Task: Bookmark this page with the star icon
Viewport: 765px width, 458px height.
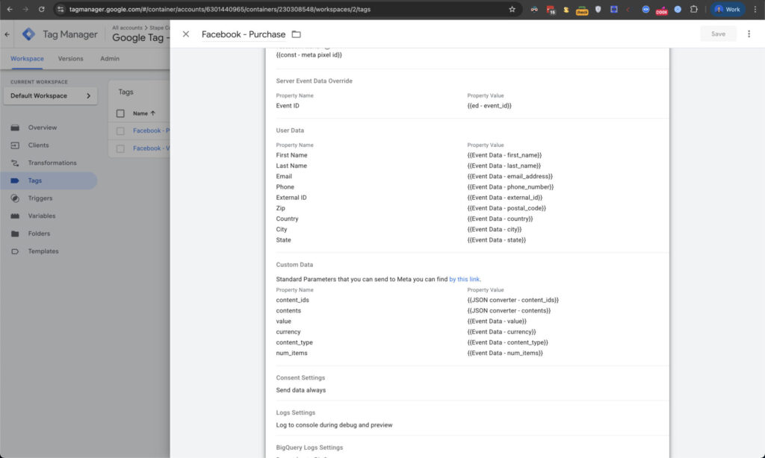Action: coord(512,10)
